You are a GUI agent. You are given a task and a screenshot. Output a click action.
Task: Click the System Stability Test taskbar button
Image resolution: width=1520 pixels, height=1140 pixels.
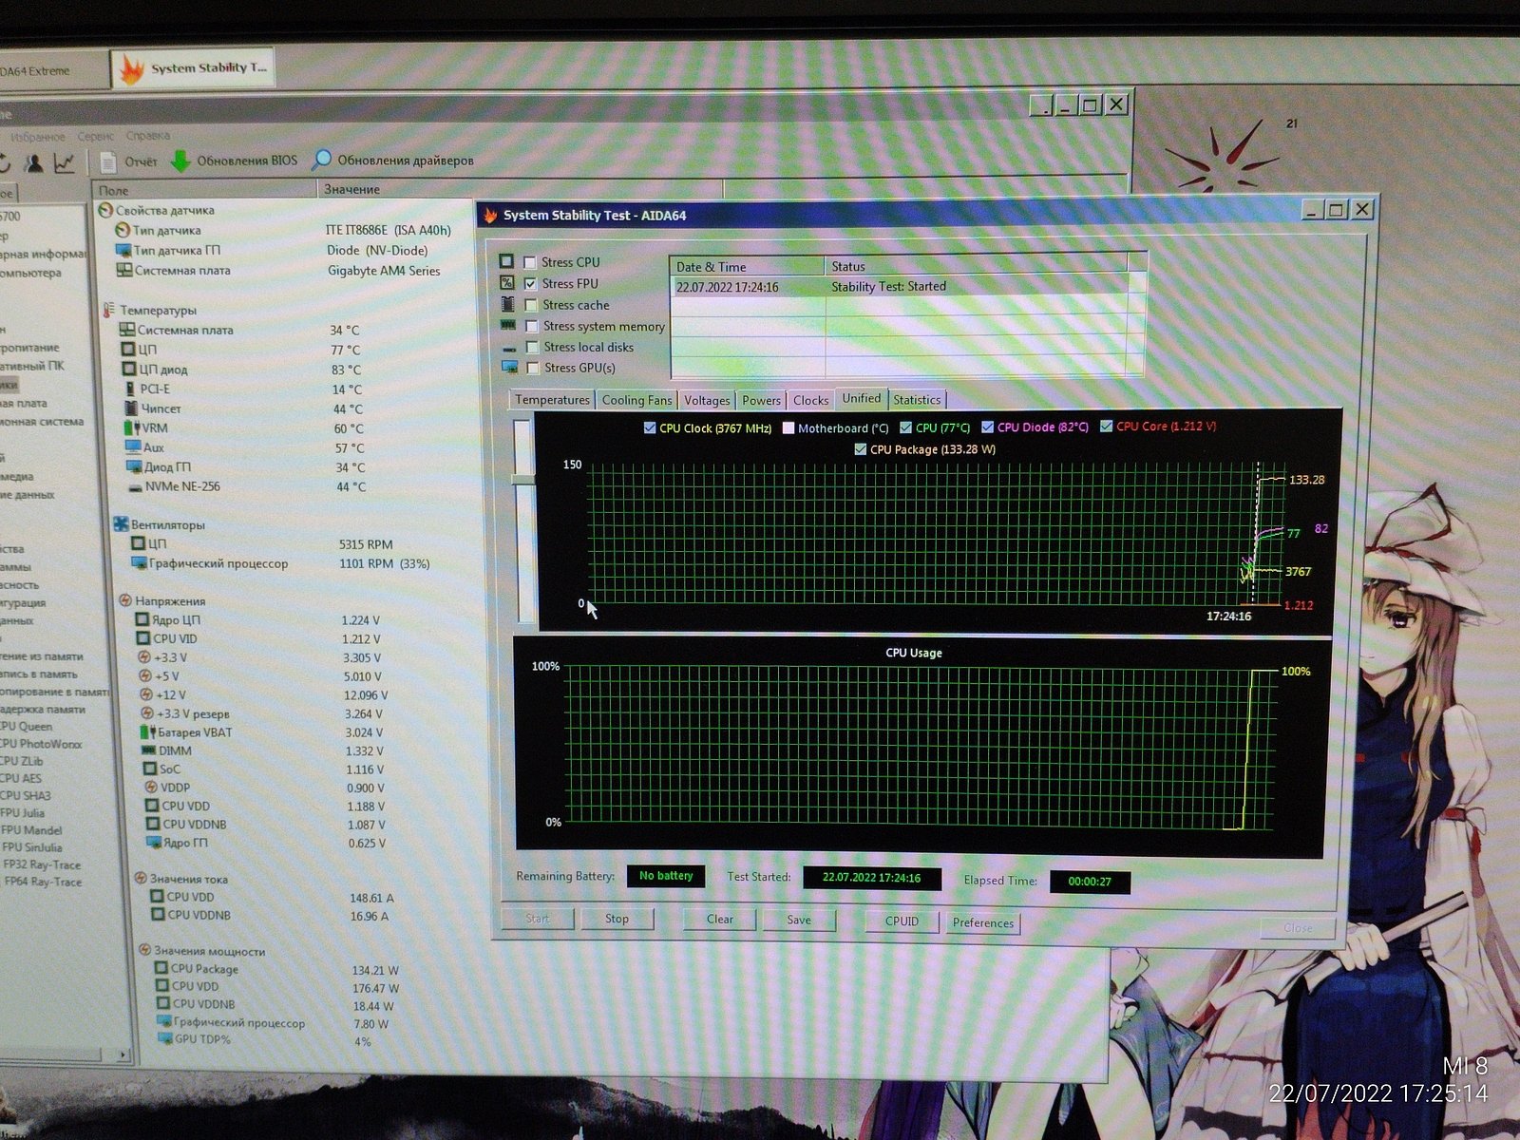pos(194,68)
